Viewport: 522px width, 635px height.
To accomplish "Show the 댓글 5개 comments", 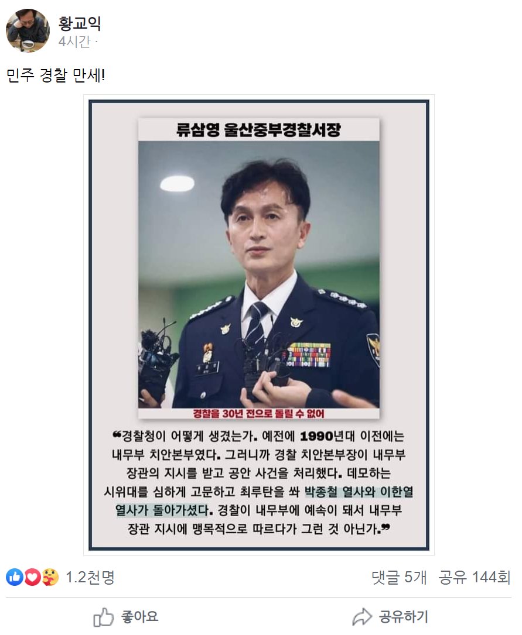I will point(399,577).
